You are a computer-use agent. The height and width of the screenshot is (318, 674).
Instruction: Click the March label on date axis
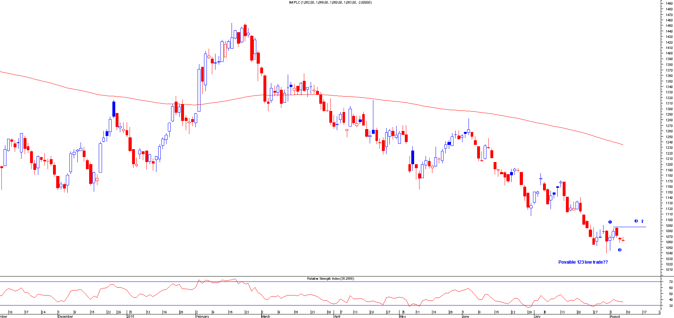[x=266, y=316]
